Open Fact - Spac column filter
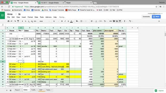Image resolution: width=166 pixels, height=93 pixels. coord(91,30)
